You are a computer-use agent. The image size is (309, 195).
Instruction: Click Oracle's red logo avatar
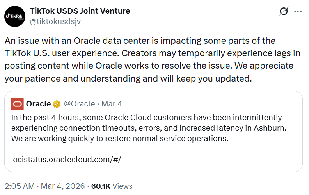pos(18,104)
